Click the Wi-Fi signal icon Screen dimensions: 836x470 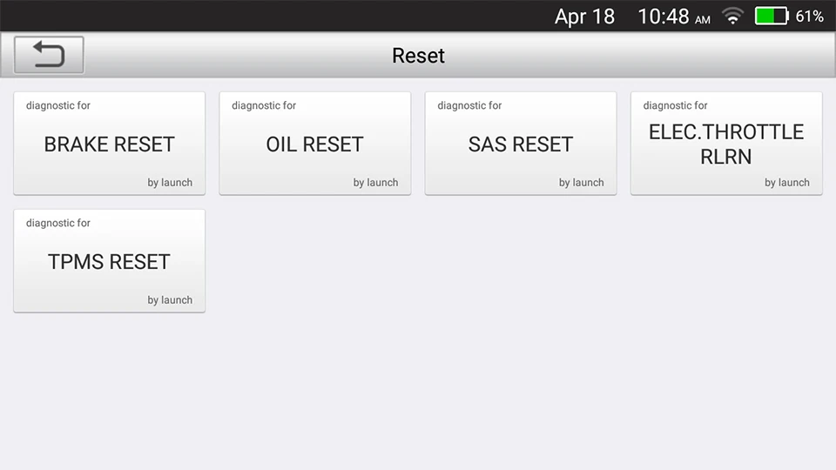point(732,17)
